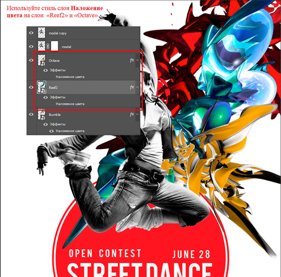Select the model layer image thumbnail

coord(41,46)
